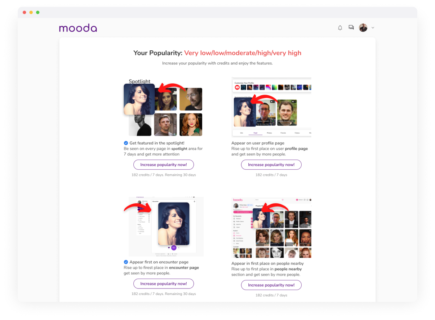
Task: Click Increase popularity now for profile page
Action: click(x=271, y=165)
